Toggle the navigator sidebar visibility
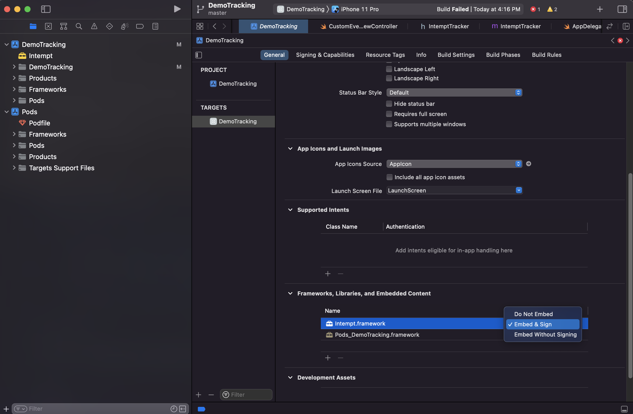The image size is (633, 414). coord(46,9)
